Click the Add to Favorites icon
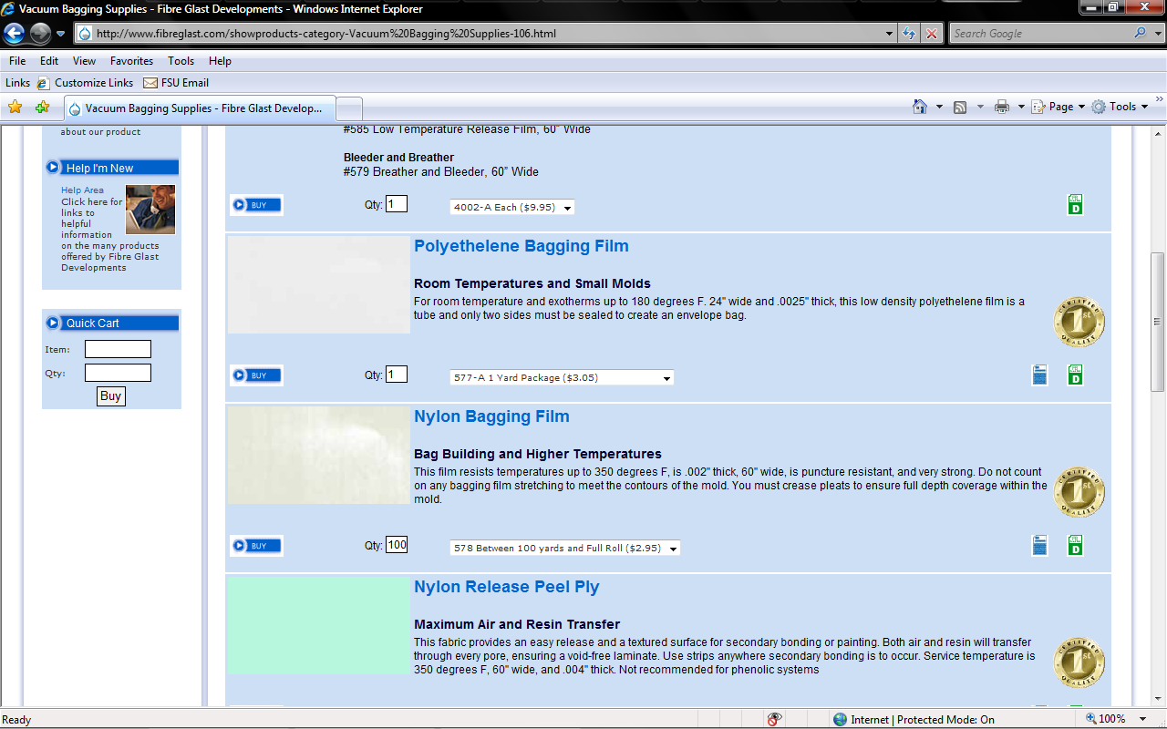Screen dimensions: 1167x729 (x=42, y=108)
